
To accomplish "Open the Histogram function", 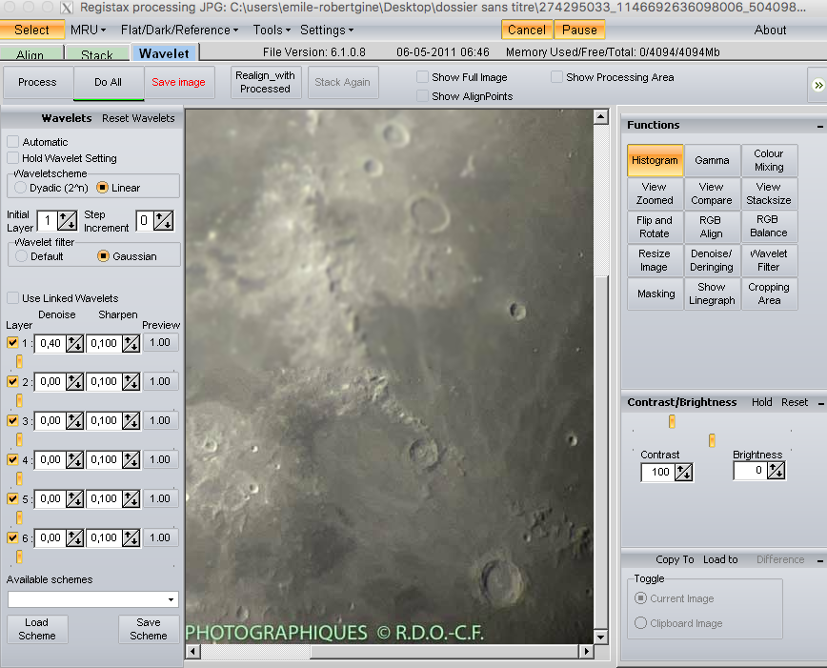I will pyautogui.click(x=656, y=160).
